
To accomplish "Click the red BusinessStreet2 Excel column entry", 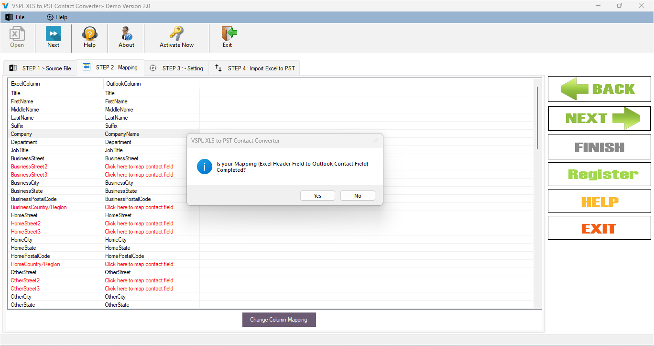I will (29, 167).
